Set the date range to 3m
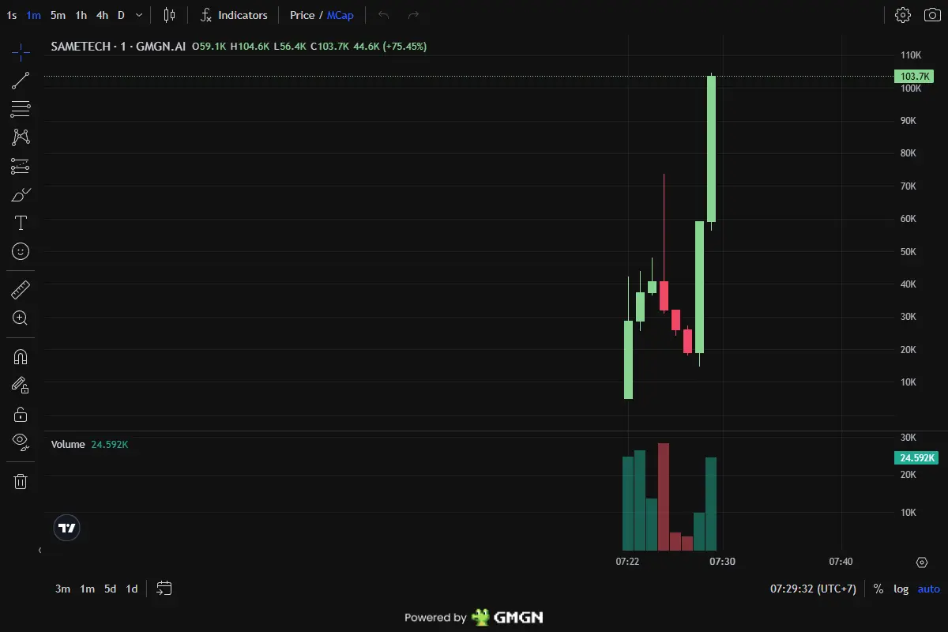The image size is (948, 632). pos(62,589)
